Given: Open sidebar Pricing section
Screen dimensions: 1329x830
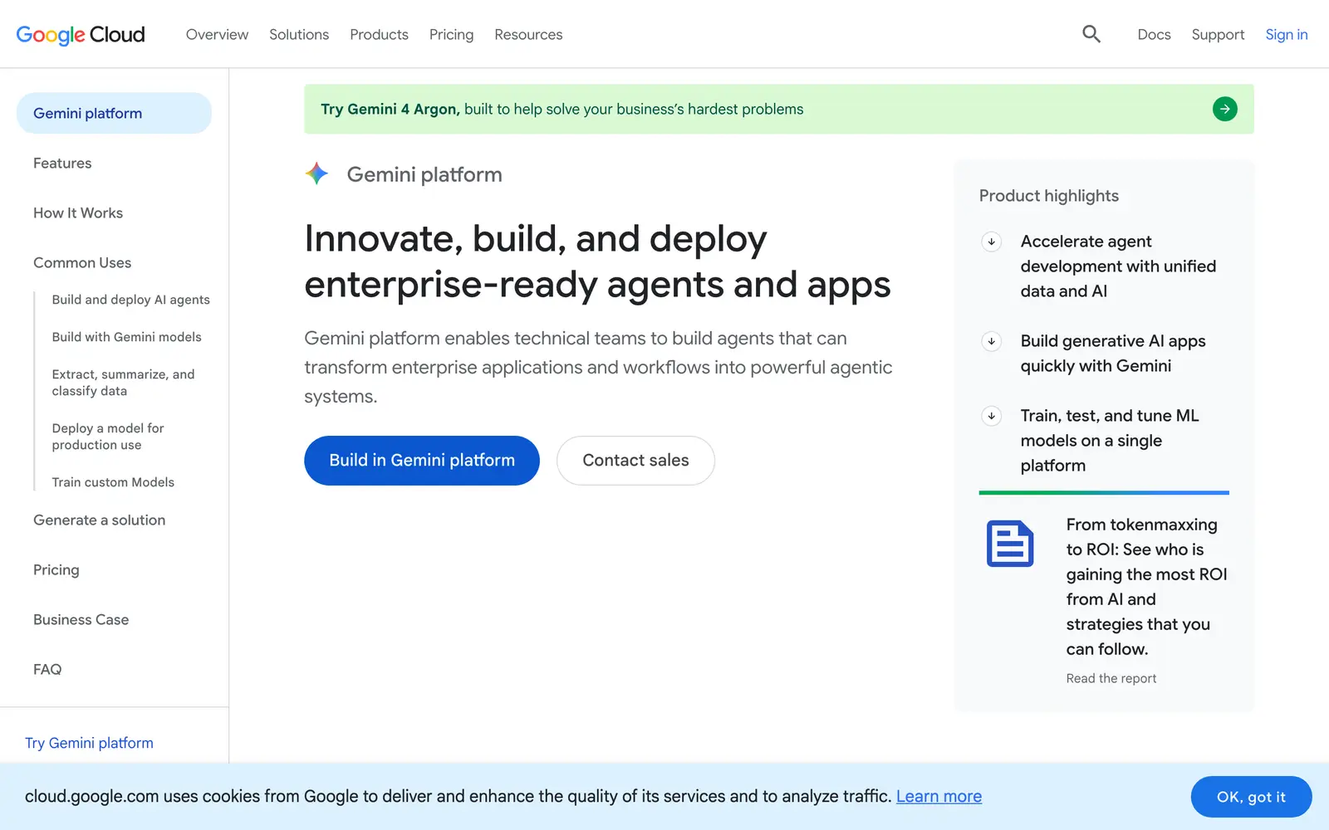Looking at the screenshot, I should [x=56, y=569].
